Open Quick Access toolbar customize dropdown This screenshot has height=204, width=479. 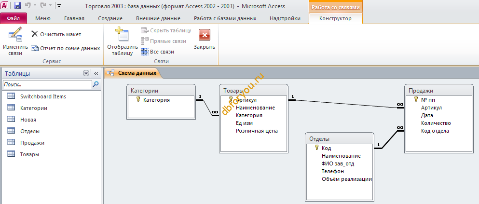(59, 6)
